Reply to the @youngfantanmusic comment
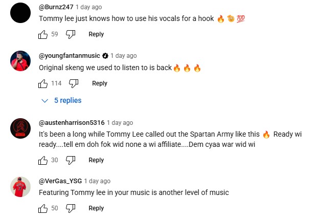This screenshot has height=218, width=320. pyautogui.click(x=99, y=83)
